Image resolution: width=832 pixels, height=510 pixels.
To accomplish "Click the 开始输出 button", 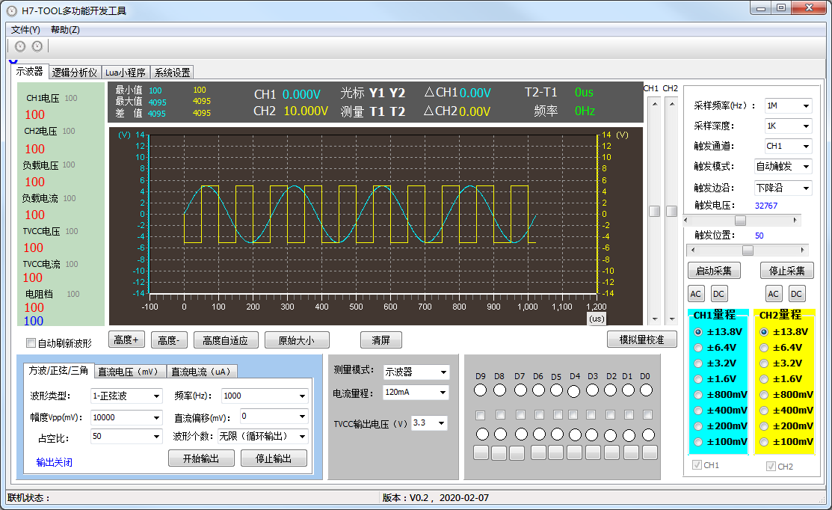I will (x=201, y=458).
